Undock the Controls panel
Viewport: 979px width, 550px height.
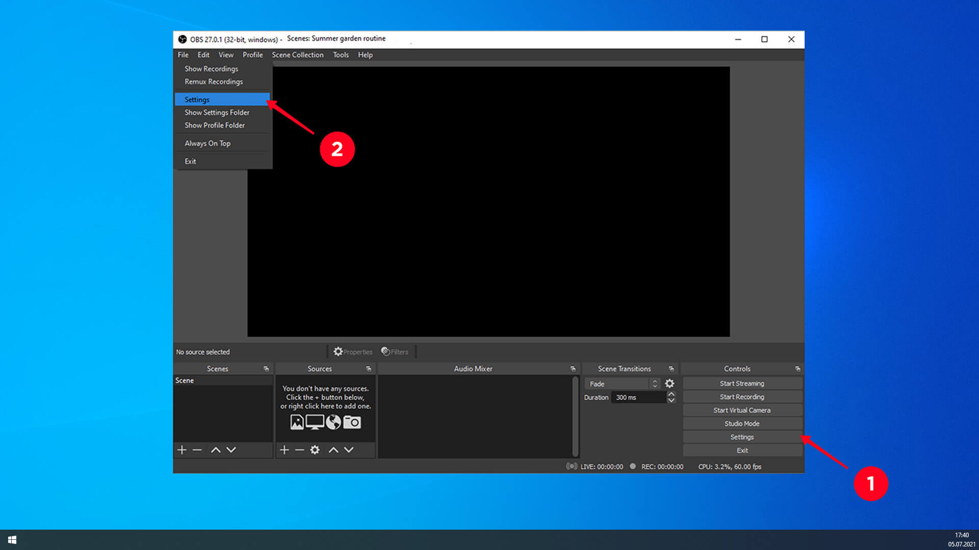click(798, 369)
